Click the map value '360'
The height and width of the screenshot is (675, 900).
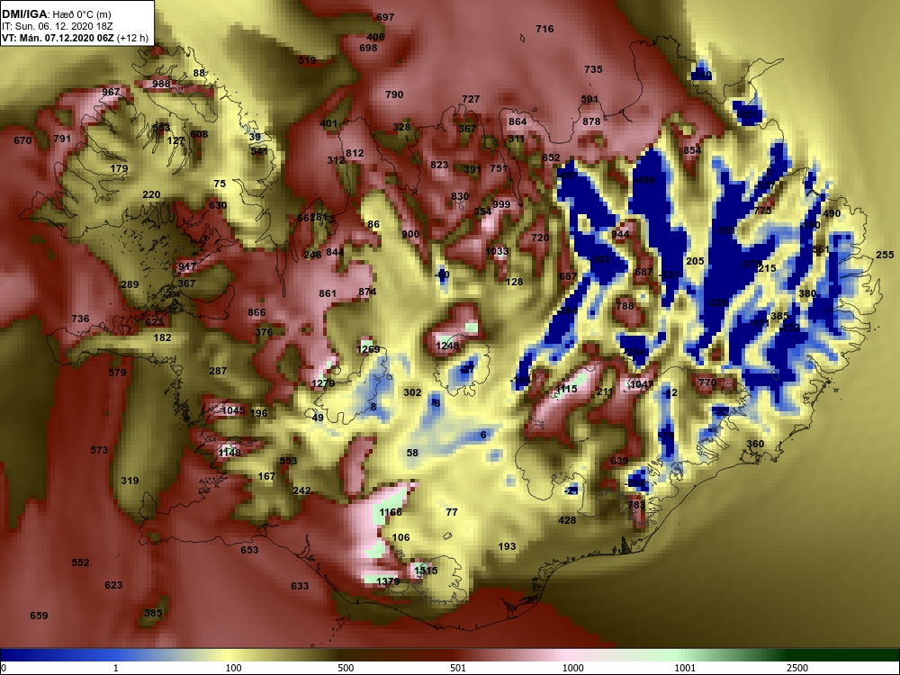[755, 444]
